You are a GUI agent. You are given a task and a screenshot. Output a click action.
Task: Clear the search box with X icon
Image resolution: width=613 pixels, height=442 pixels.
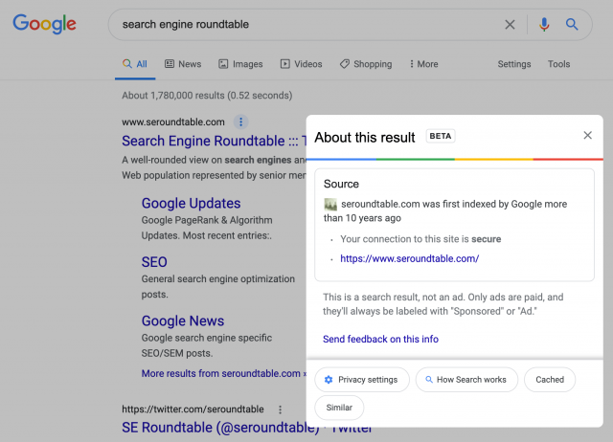click(510, 25)
